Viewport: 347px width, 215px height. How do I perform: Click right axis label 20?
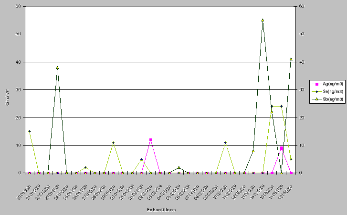302,117
